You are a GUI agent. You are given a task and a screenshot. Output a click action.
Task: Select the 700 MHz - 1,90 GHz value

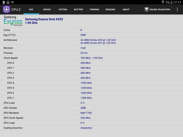(91, 58)
